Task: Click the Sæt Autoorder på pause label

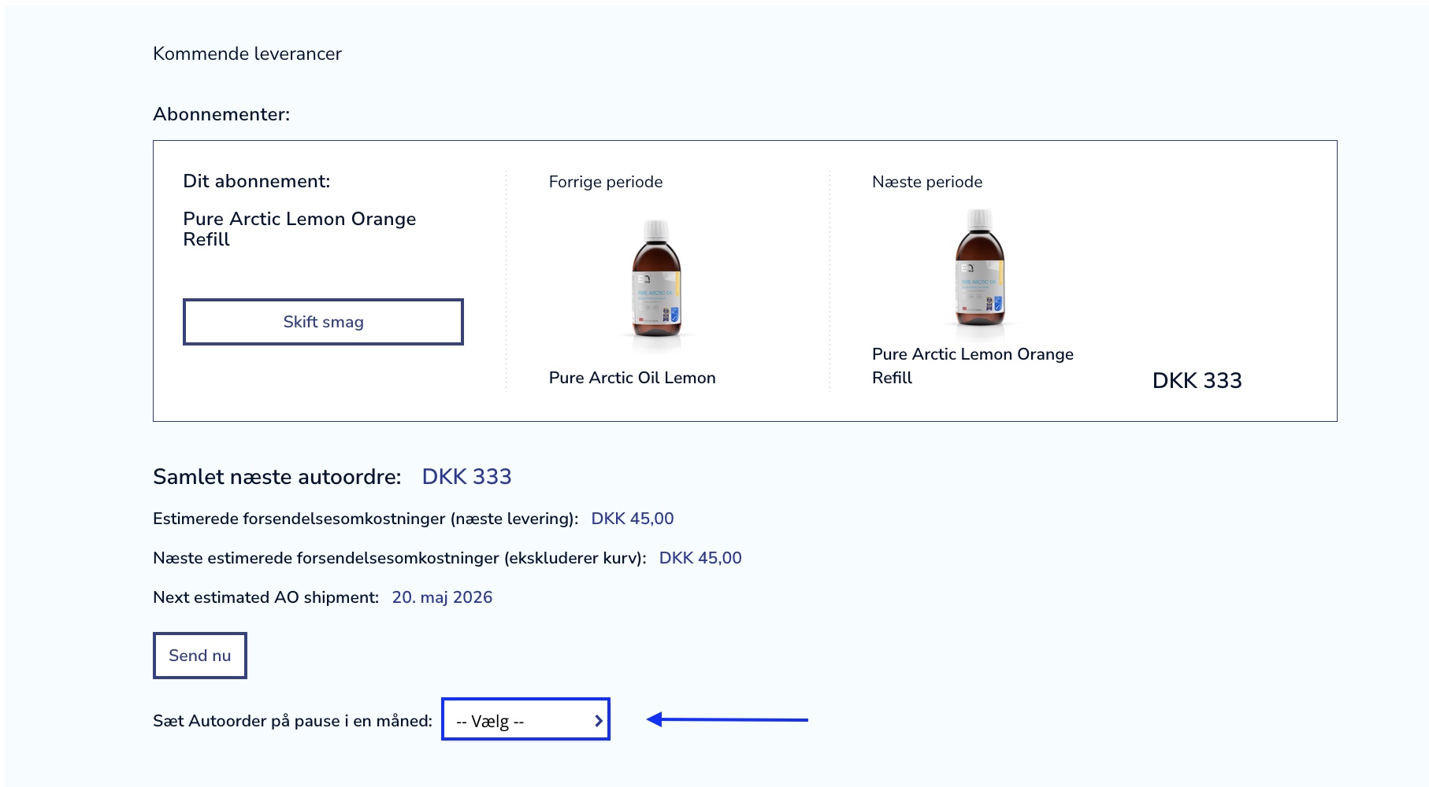Action: [292, 721]
